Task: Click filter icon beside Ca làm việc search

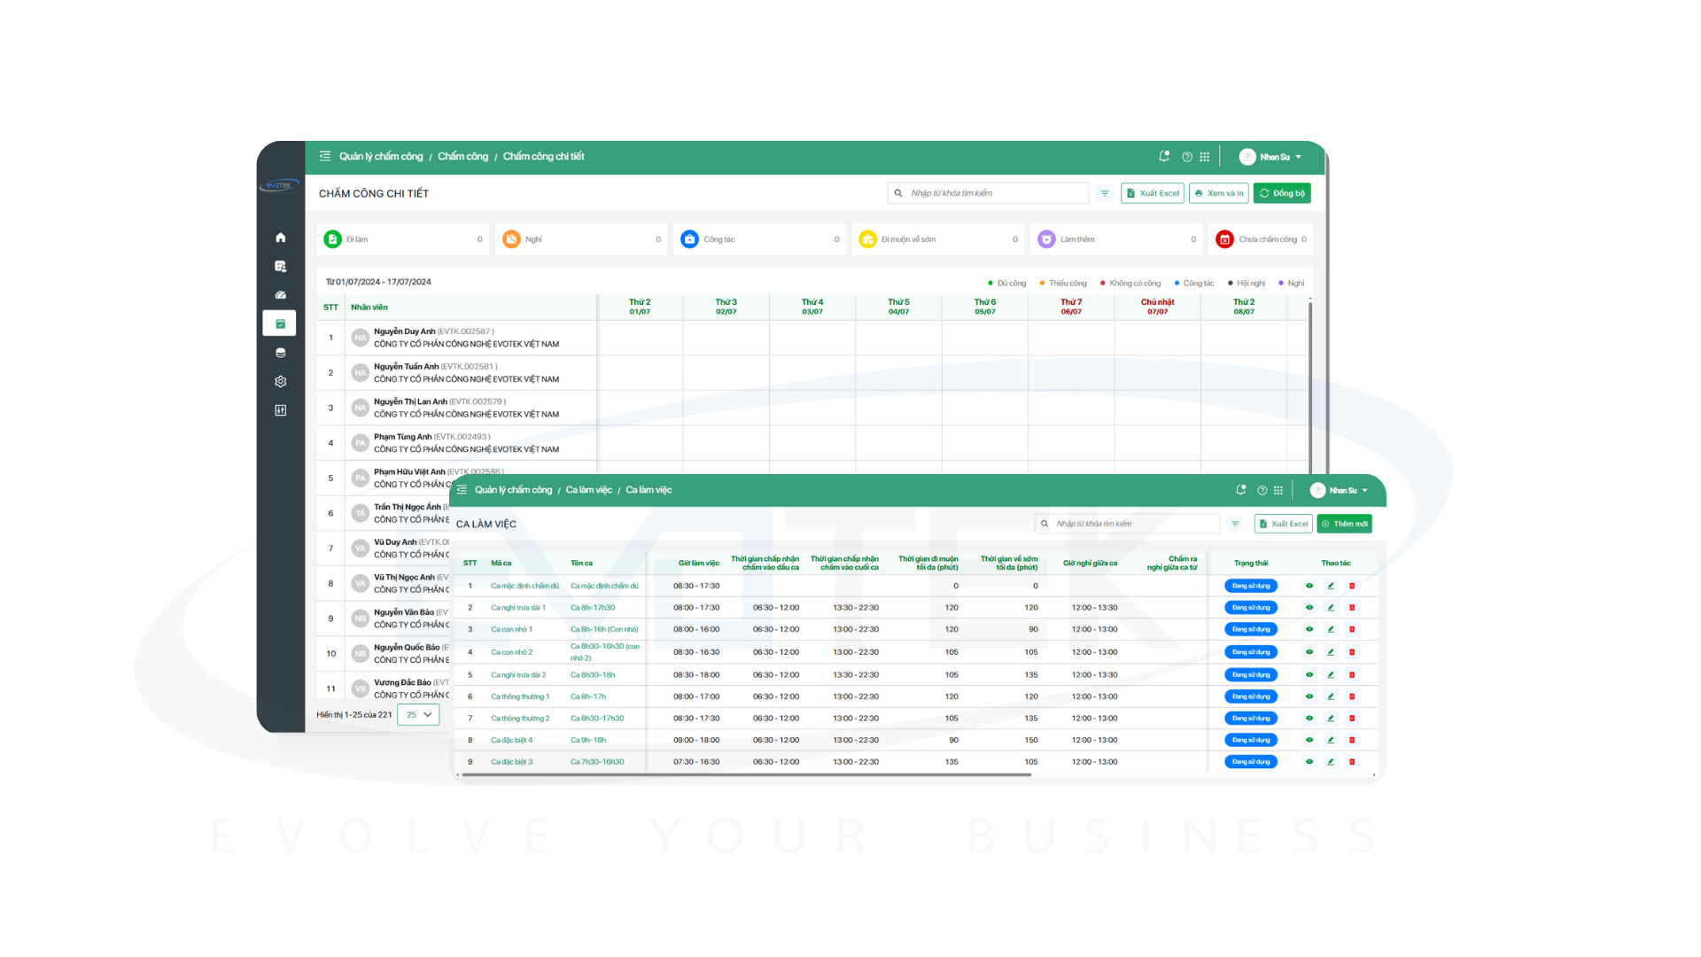Action: coord(1236,524)
